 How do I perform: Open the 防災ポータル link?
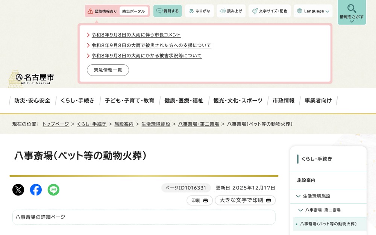click(x=133, y=11)
